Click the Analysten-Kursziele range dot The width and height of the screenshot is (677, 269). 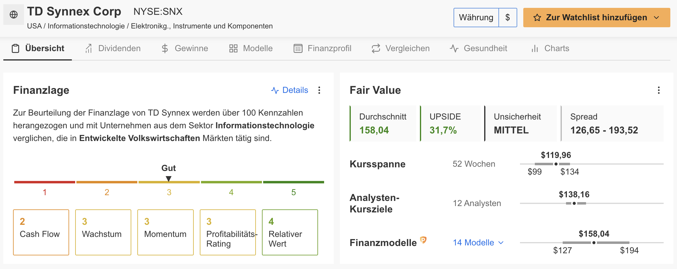coord(574,203)
